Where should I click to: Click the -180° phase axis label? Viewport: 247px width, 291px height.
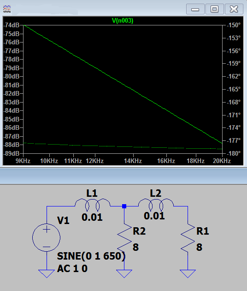[234, 153]
